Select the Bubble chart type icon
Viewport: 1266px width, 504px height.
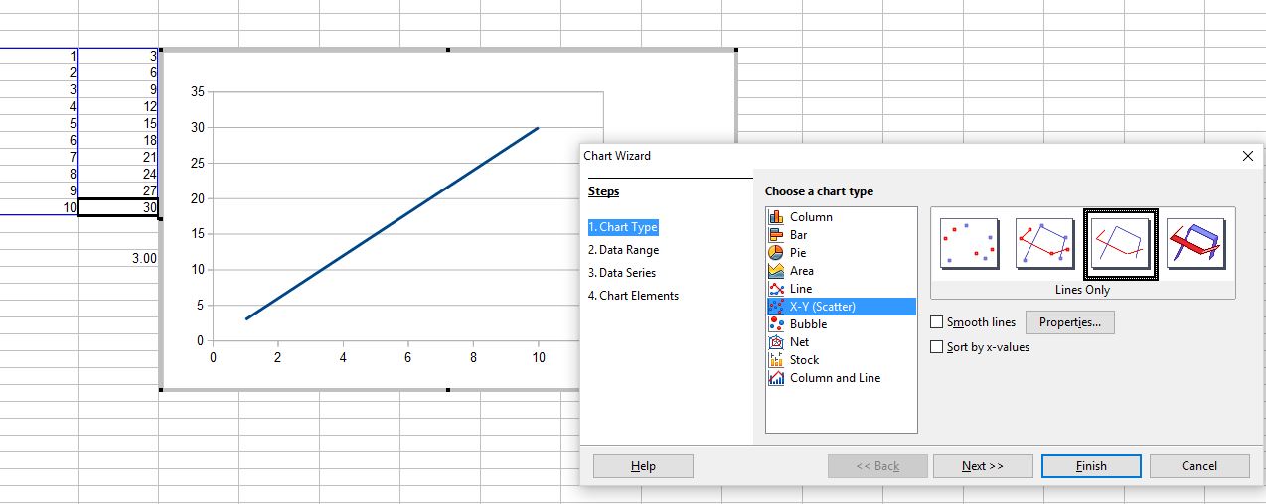click(x=777, y=324)
